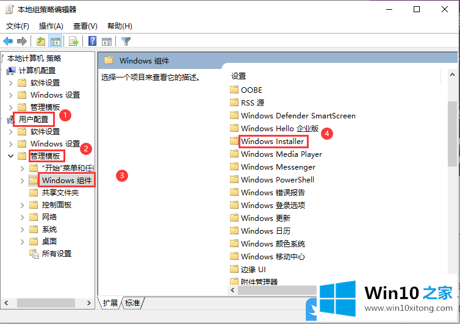Open the 文件(F) menu

coord(18,26)
